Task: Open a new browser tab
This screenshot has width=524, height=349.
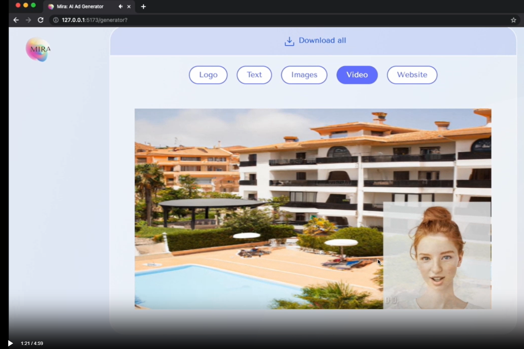Action: (x=143, y=6)
